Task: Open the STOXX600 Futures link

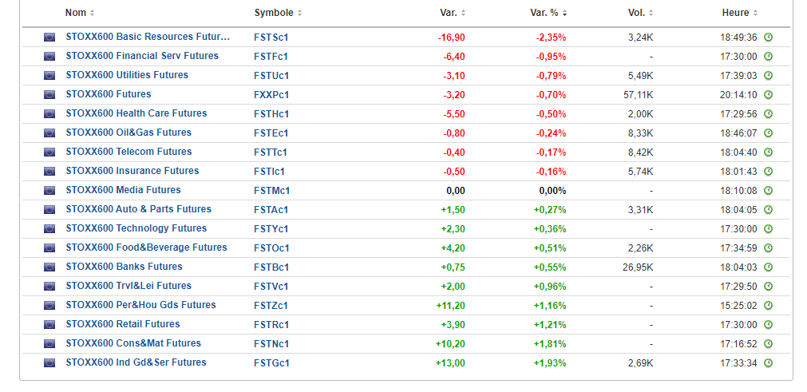Action: 108,94
